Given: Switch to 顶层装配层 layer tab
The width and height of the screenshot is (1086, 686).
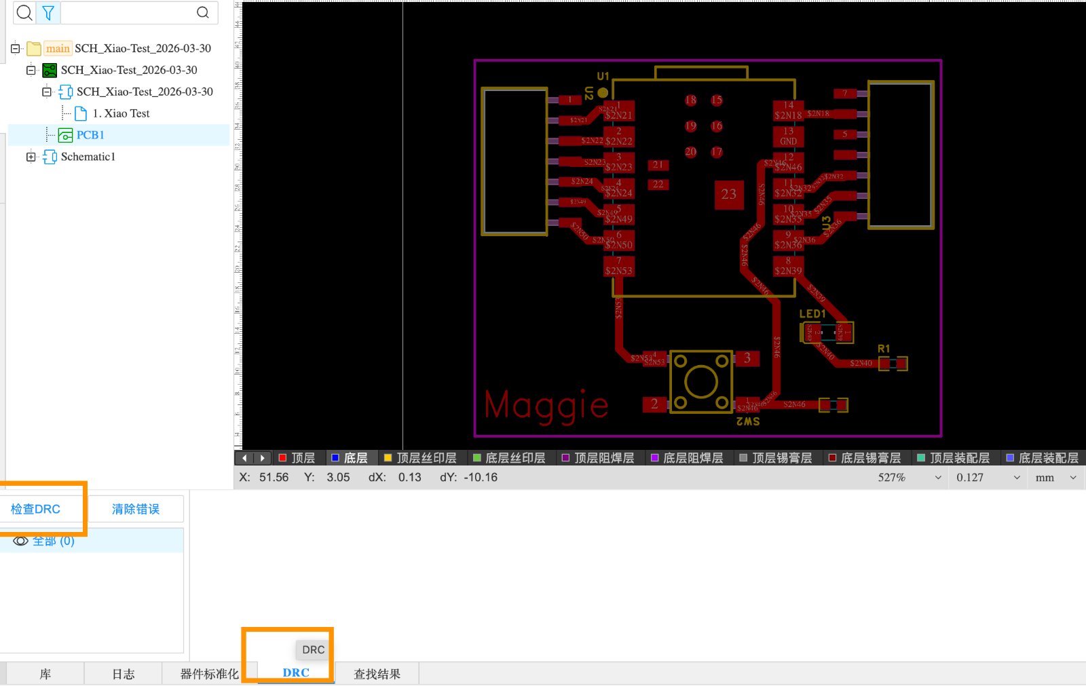Looking at the screenshot, I should pos(954,458).
